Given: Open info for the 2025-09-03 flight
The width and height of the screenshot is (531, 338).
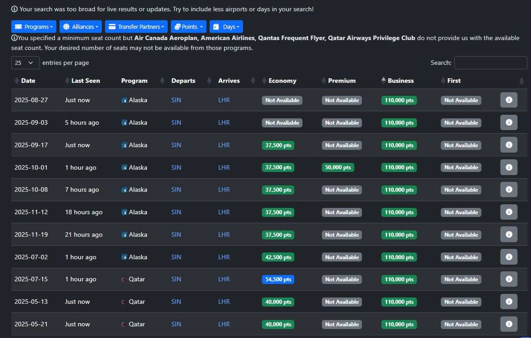Looking at the screenshot, I should pyautogui.click(x=508, y=123).
